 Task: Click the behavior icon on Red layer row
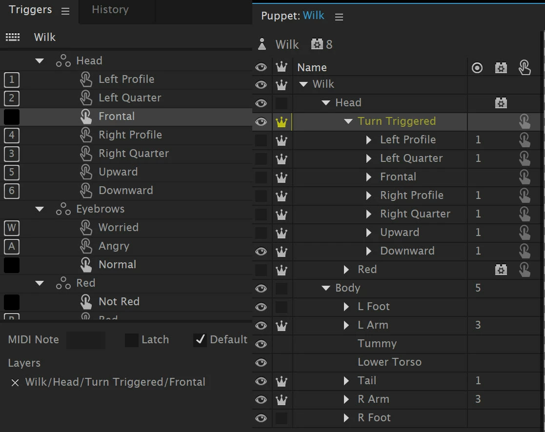tap(501, 270)
